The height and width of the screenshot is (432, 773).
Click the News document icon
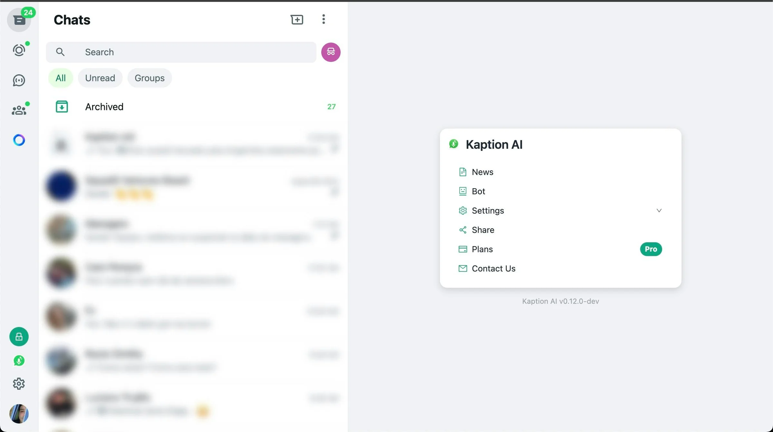coord(463,172)
